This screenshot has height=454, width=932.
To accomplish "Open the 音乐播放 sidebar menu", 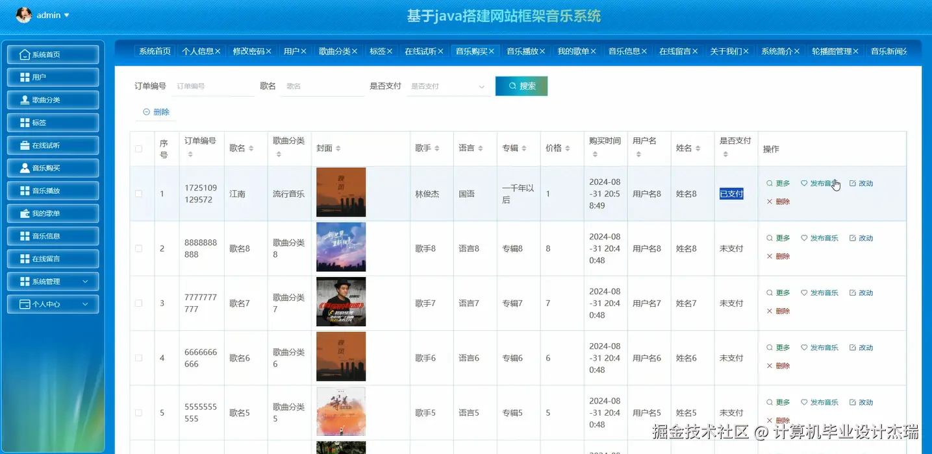I will coord(53,191).
